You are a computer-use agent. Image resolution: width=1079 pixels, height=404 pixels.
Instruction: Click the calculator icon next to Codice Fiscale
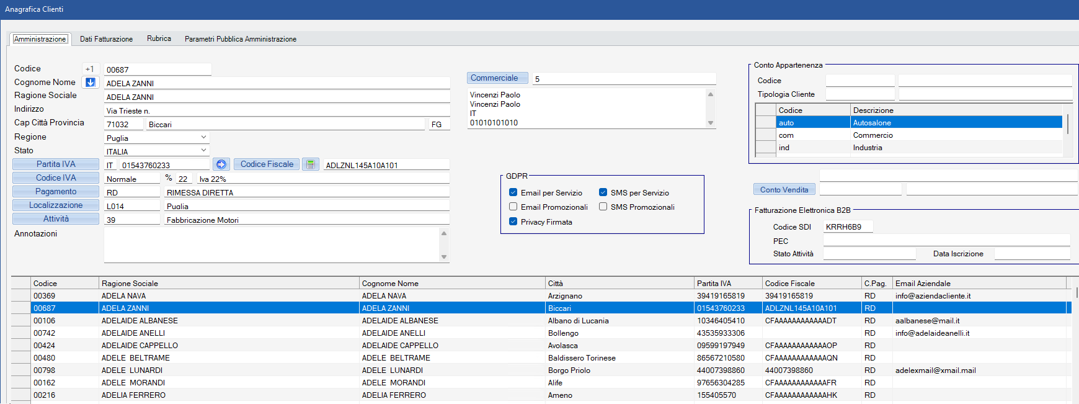311,164
